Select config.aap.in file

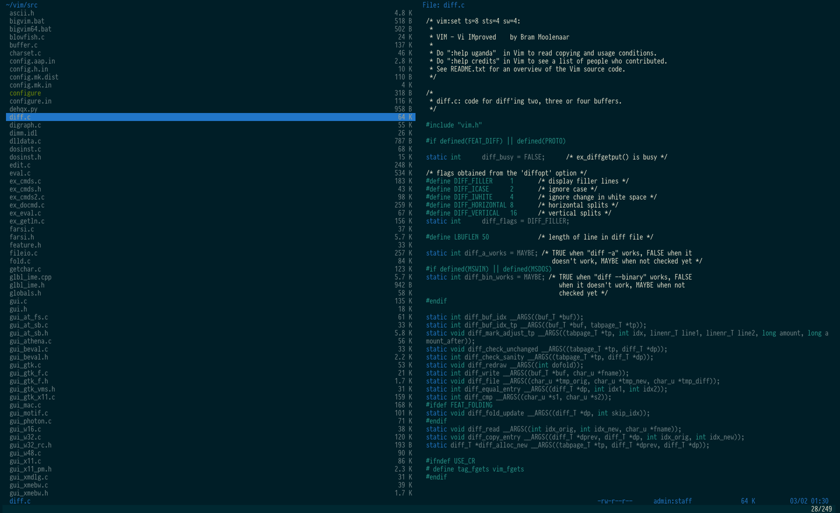coord(210,61)
